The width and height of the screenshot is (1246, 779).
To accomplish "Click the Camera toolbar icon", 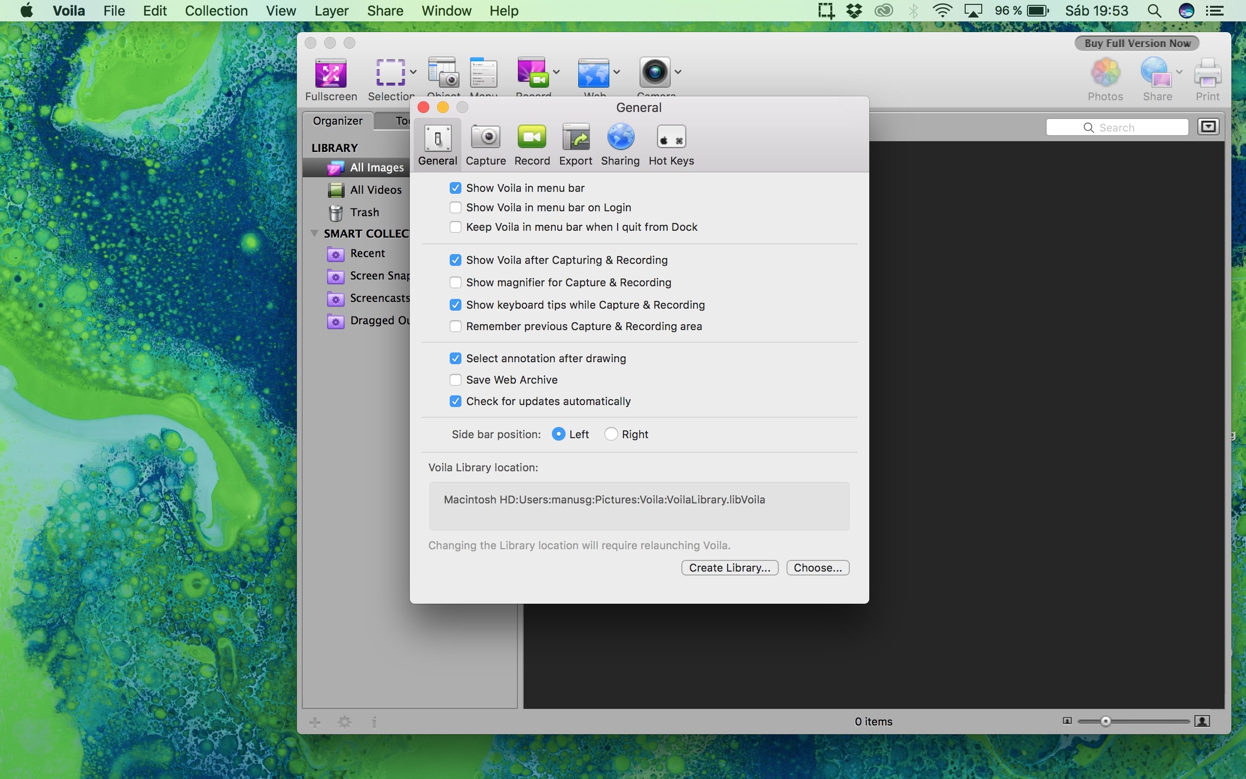I will tap(655, 73).
